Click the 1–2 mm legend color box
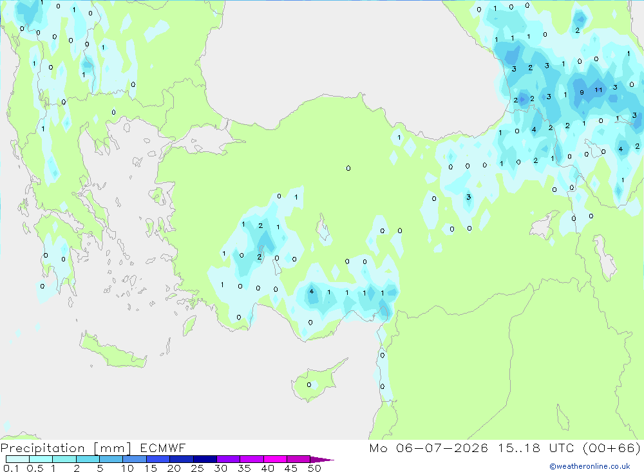The width and height of the screenshot is (644, 472). pos(64,459)
